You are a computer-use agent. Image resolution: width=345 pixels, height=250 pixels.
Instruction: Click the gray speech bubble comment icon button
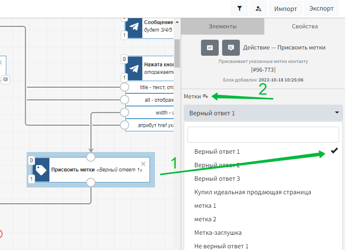point(231,48)
